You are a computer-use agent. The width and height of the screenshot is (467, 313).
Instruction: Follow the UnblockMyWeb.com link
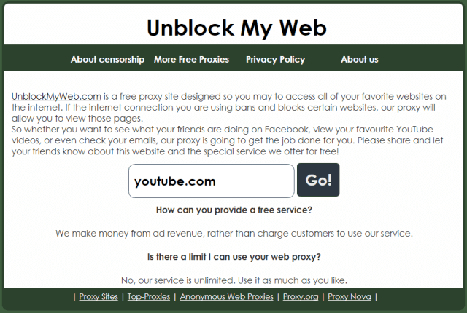coord(56,97)
